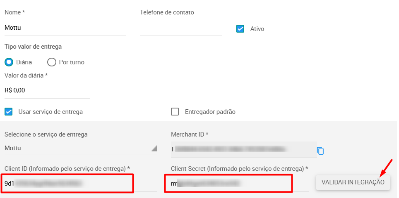The width and height of the screenshot is (399, 198).
Task: Click the Usar serviço de entrega label
Action: click(50, 112)
